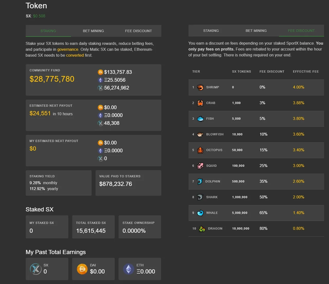This screenshot has height=284, width=329.
Task: Click Octopus effective fee 3.40%
Action: click(x=299, y=150)
